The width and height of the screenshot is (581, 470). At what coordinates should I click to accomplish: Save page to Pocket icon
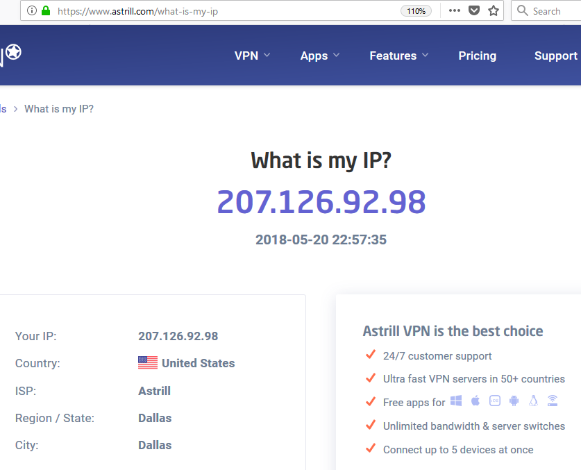coord(474,10)
